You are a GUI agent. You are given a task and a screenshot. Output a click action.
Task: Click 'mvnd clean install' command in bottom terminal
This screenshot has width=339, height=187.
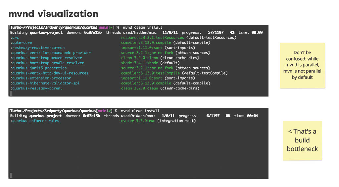(140, 111)
